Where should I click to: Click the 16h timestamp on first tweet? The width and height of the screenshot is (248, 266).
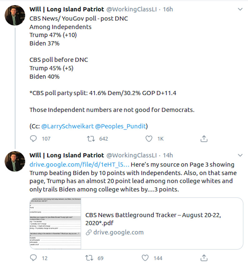(x=168, y=9)
